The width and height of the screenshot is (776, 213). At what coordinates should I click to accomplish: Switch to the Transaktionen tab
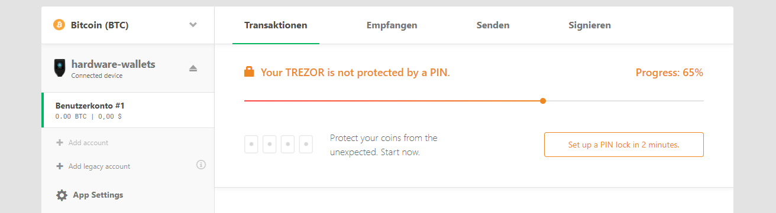tap(276, 25)
